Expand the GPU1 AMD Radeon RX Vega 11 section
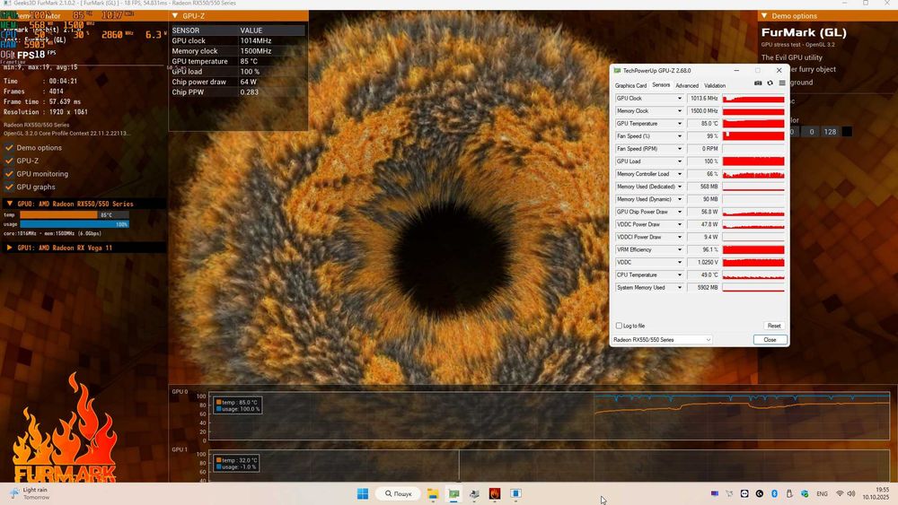 [x=9, y=248]
